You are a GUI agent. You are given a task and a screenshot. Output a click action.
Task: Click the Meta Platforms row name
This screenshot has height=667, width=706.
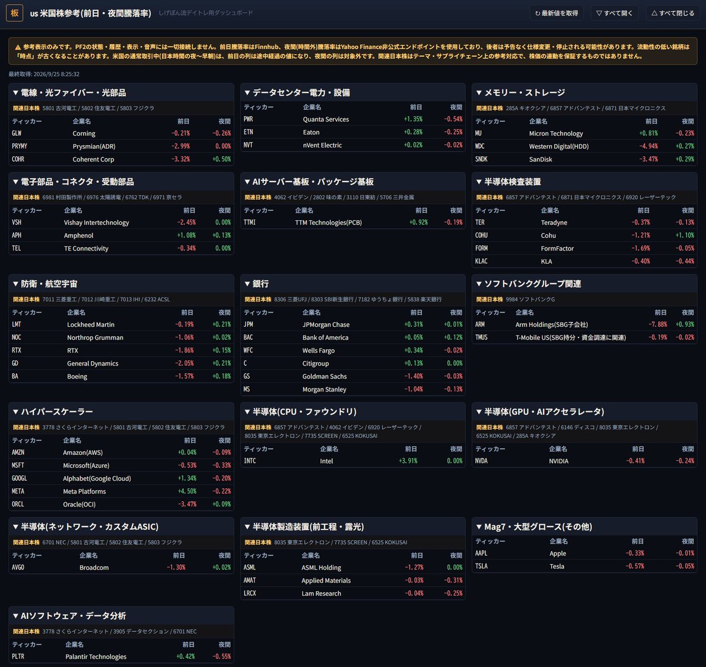[x=85, y=492]
